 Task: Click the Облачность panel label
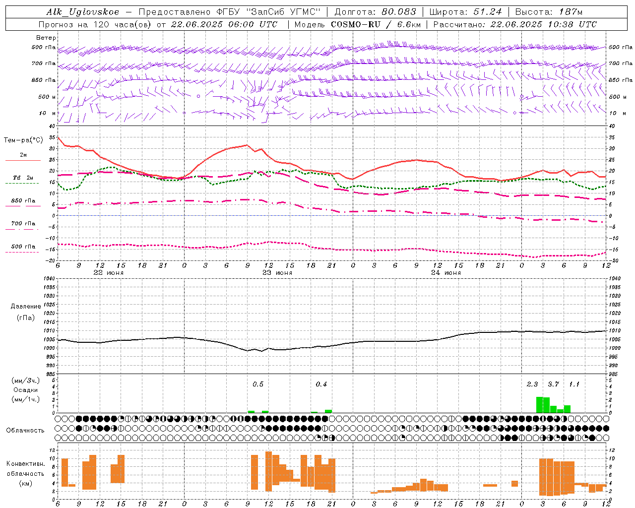(25, 430)
